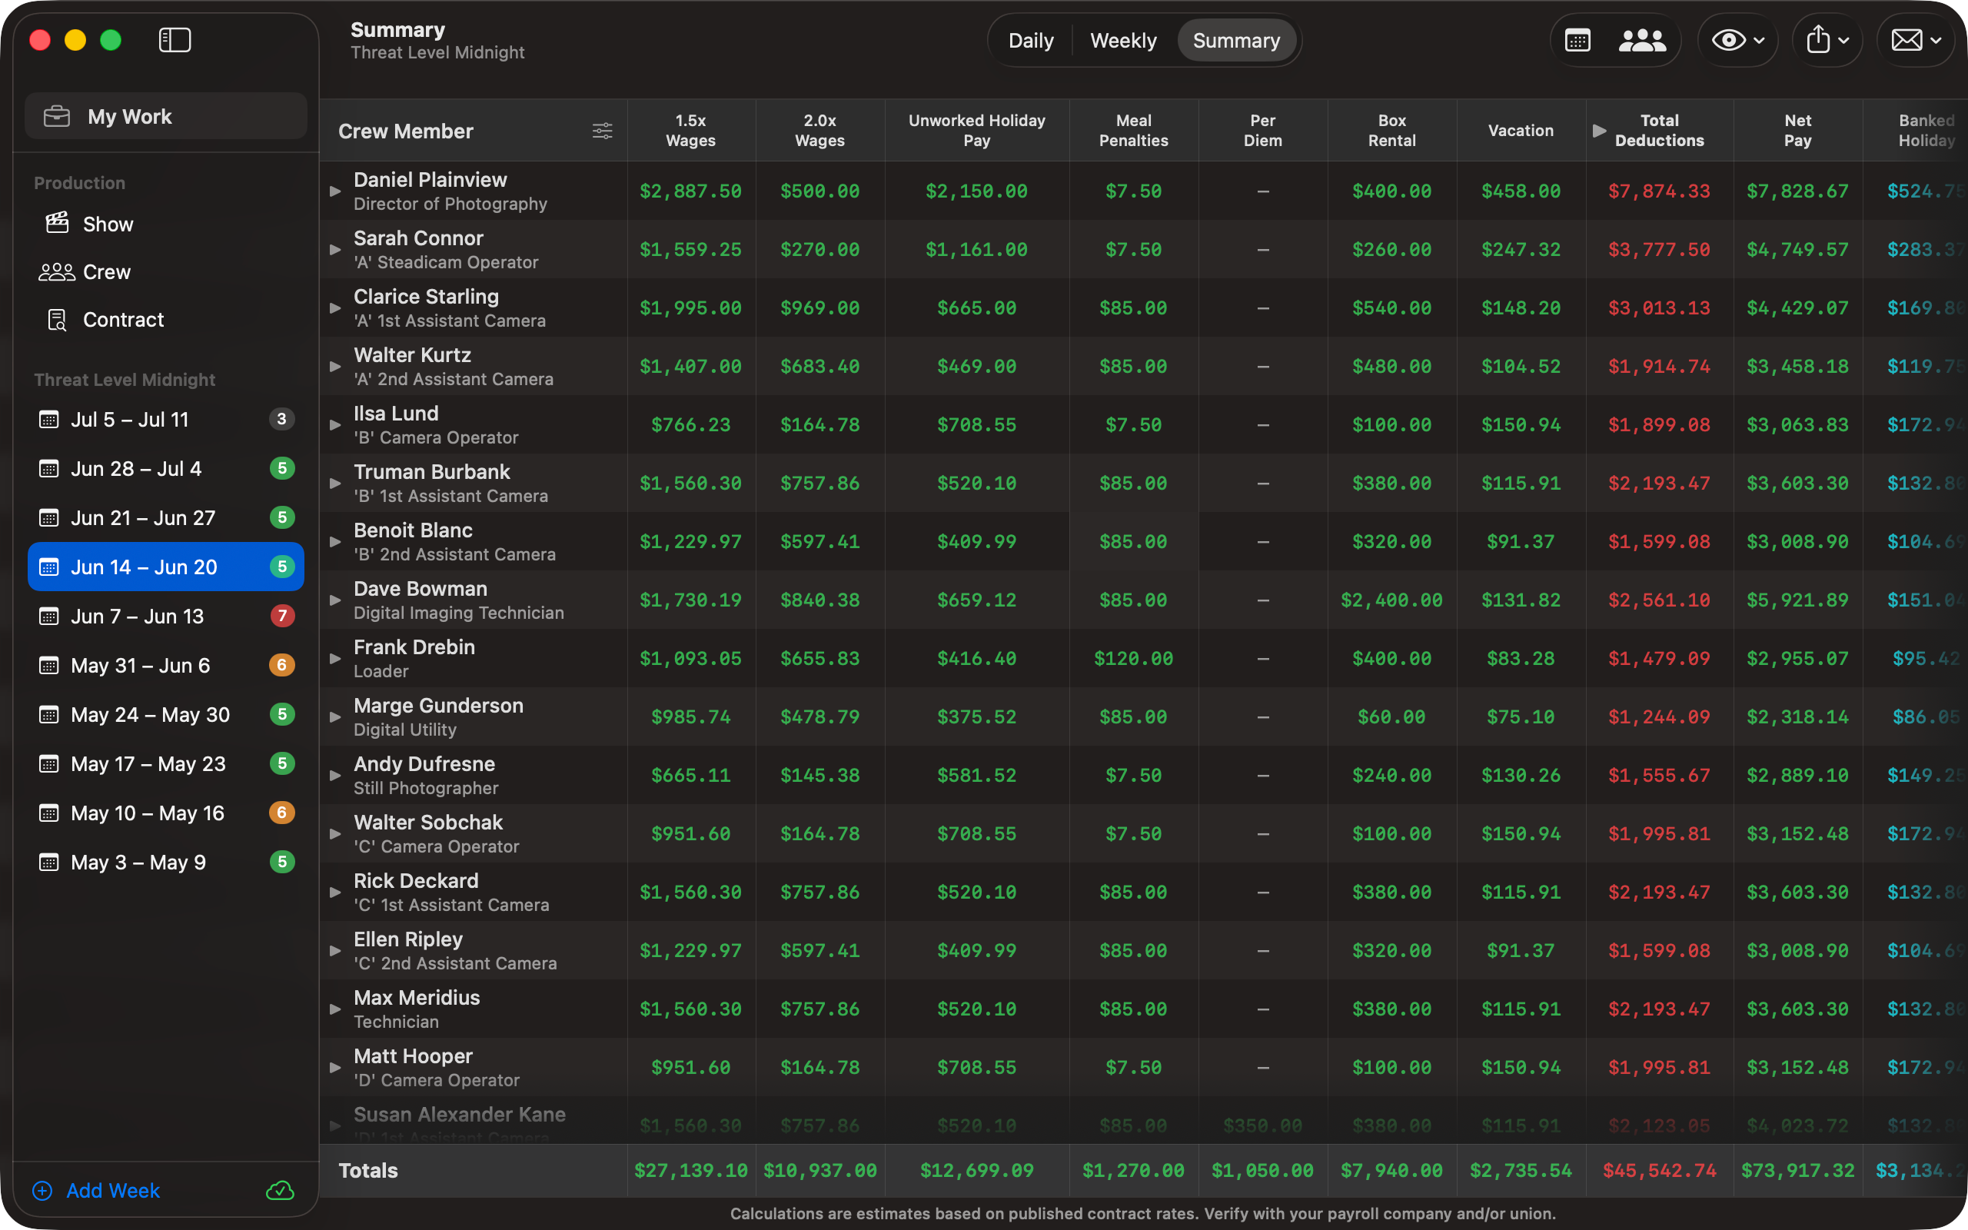Expand Total Deductions column triangle
This screenshot has height=1230, width=1968.
coord(1599,130)
